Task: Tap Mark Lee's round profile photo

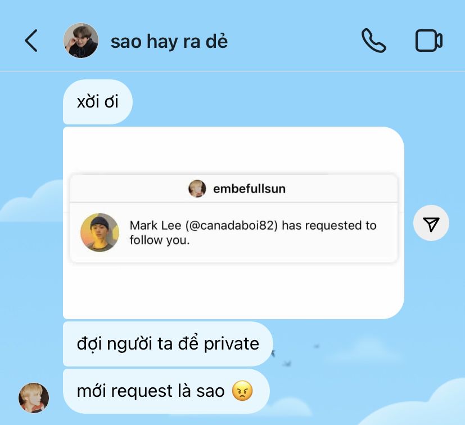Action: pos(100,232)
